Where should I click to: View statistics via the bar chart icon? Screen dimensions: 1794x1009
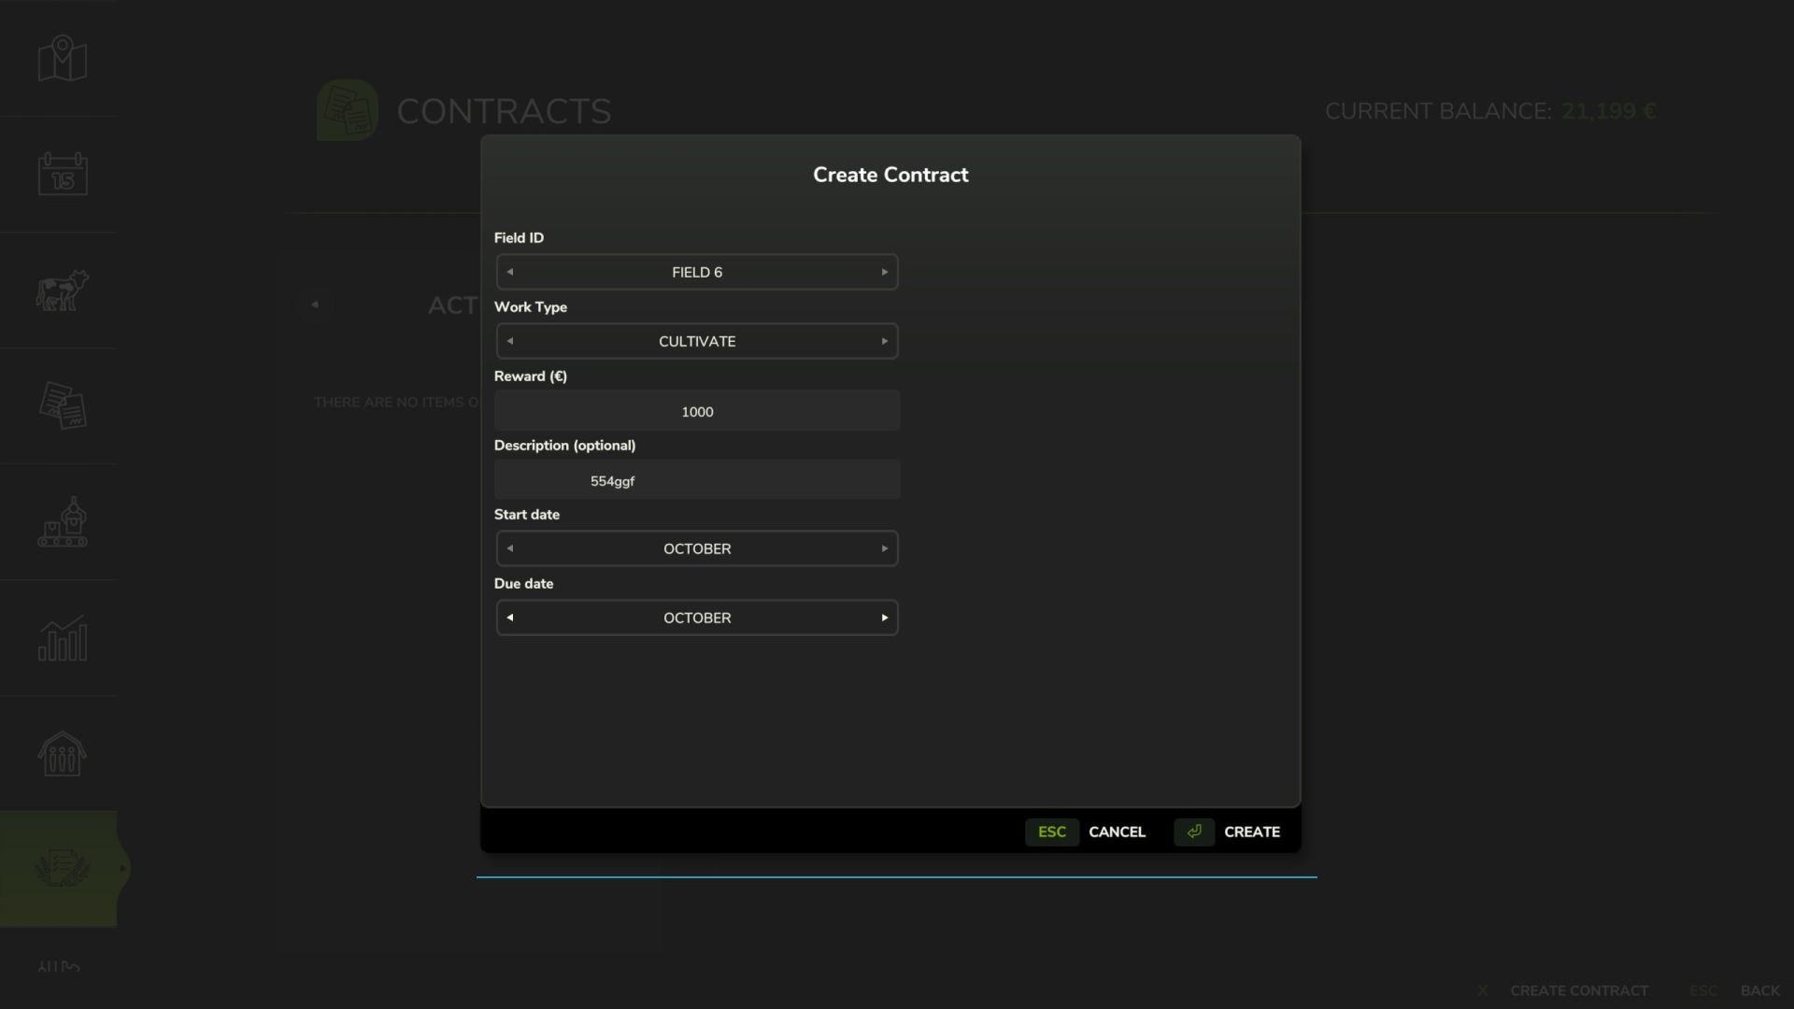(61, 638)
